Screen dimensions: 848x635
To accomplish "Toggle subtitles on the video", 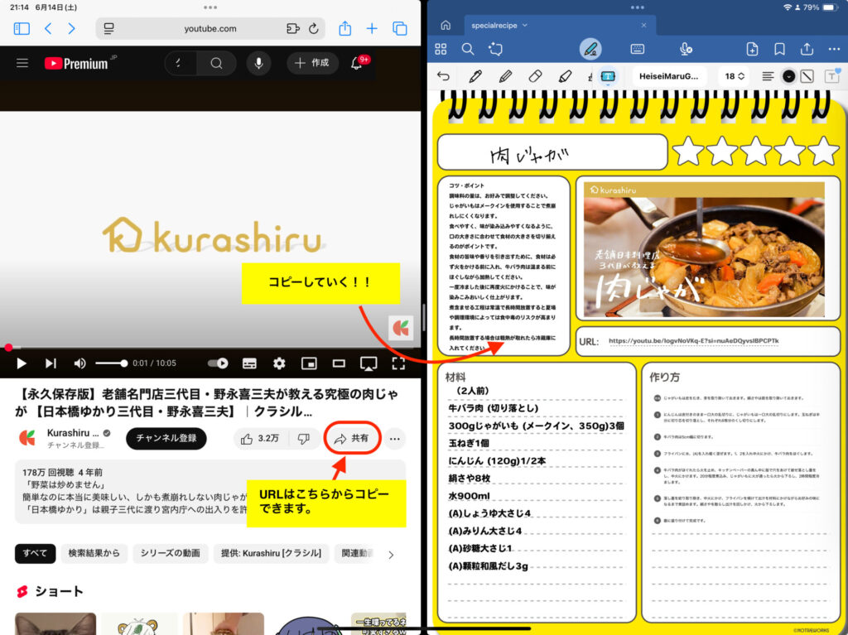I will [x=249, y=363].
